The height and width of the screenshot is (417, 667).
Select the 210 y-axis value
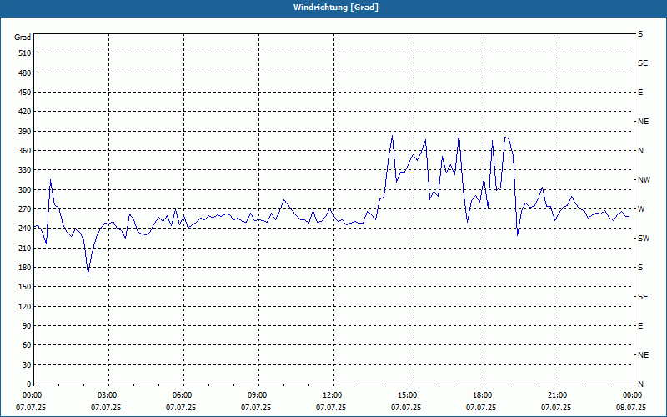(25, 248)
